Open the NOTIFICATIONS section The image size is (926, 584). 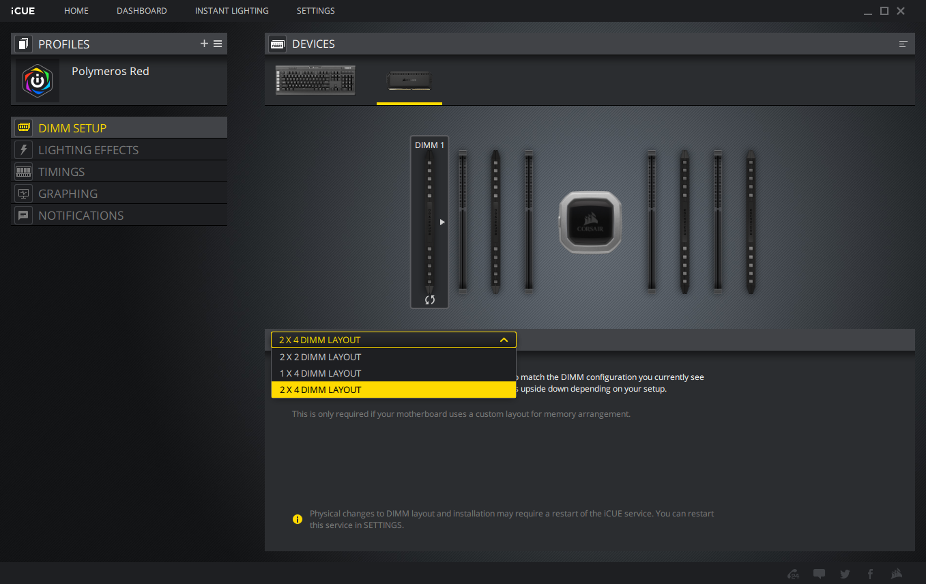click(81, 216)
